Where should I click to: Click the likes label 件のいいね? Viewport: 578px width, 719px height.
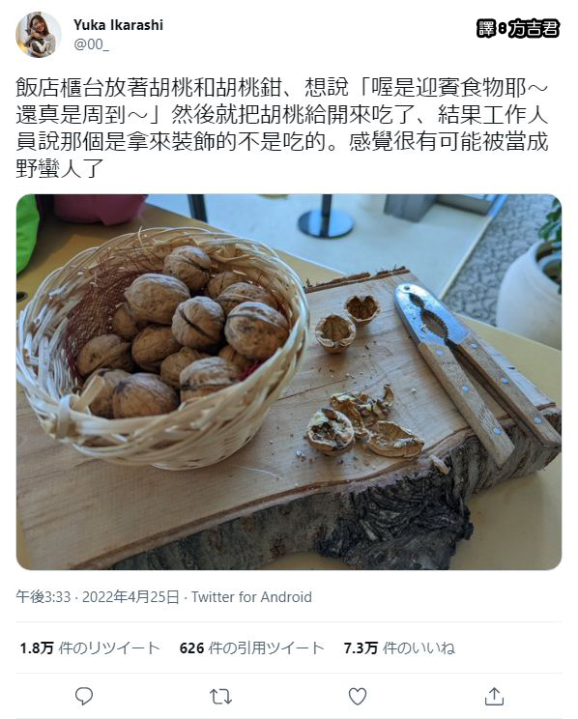(x=419, y=647)
